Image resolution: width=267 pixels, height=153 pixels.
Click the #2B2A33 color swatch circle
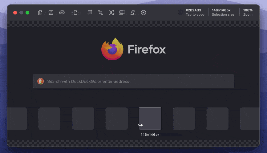[180, 12]
